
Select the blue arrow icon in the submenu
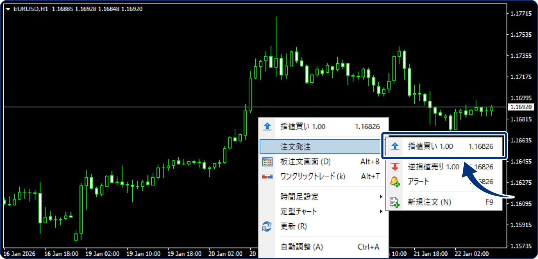[x=395, y=146]
